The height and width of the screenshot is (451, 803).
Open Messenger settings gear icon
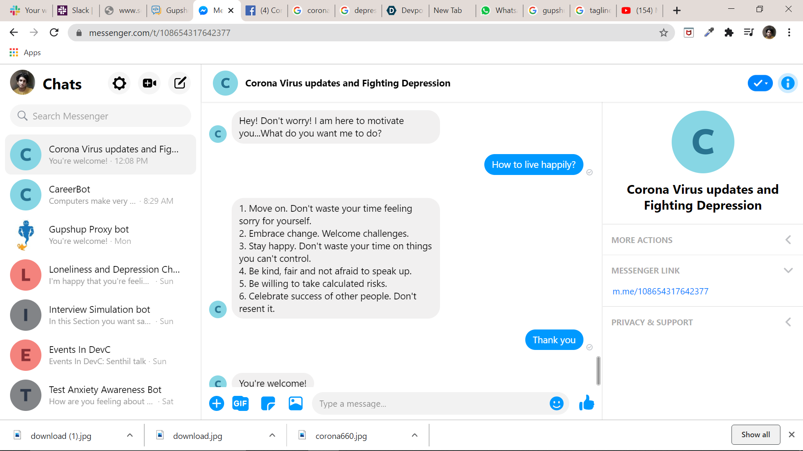click(x=119, y=84)
